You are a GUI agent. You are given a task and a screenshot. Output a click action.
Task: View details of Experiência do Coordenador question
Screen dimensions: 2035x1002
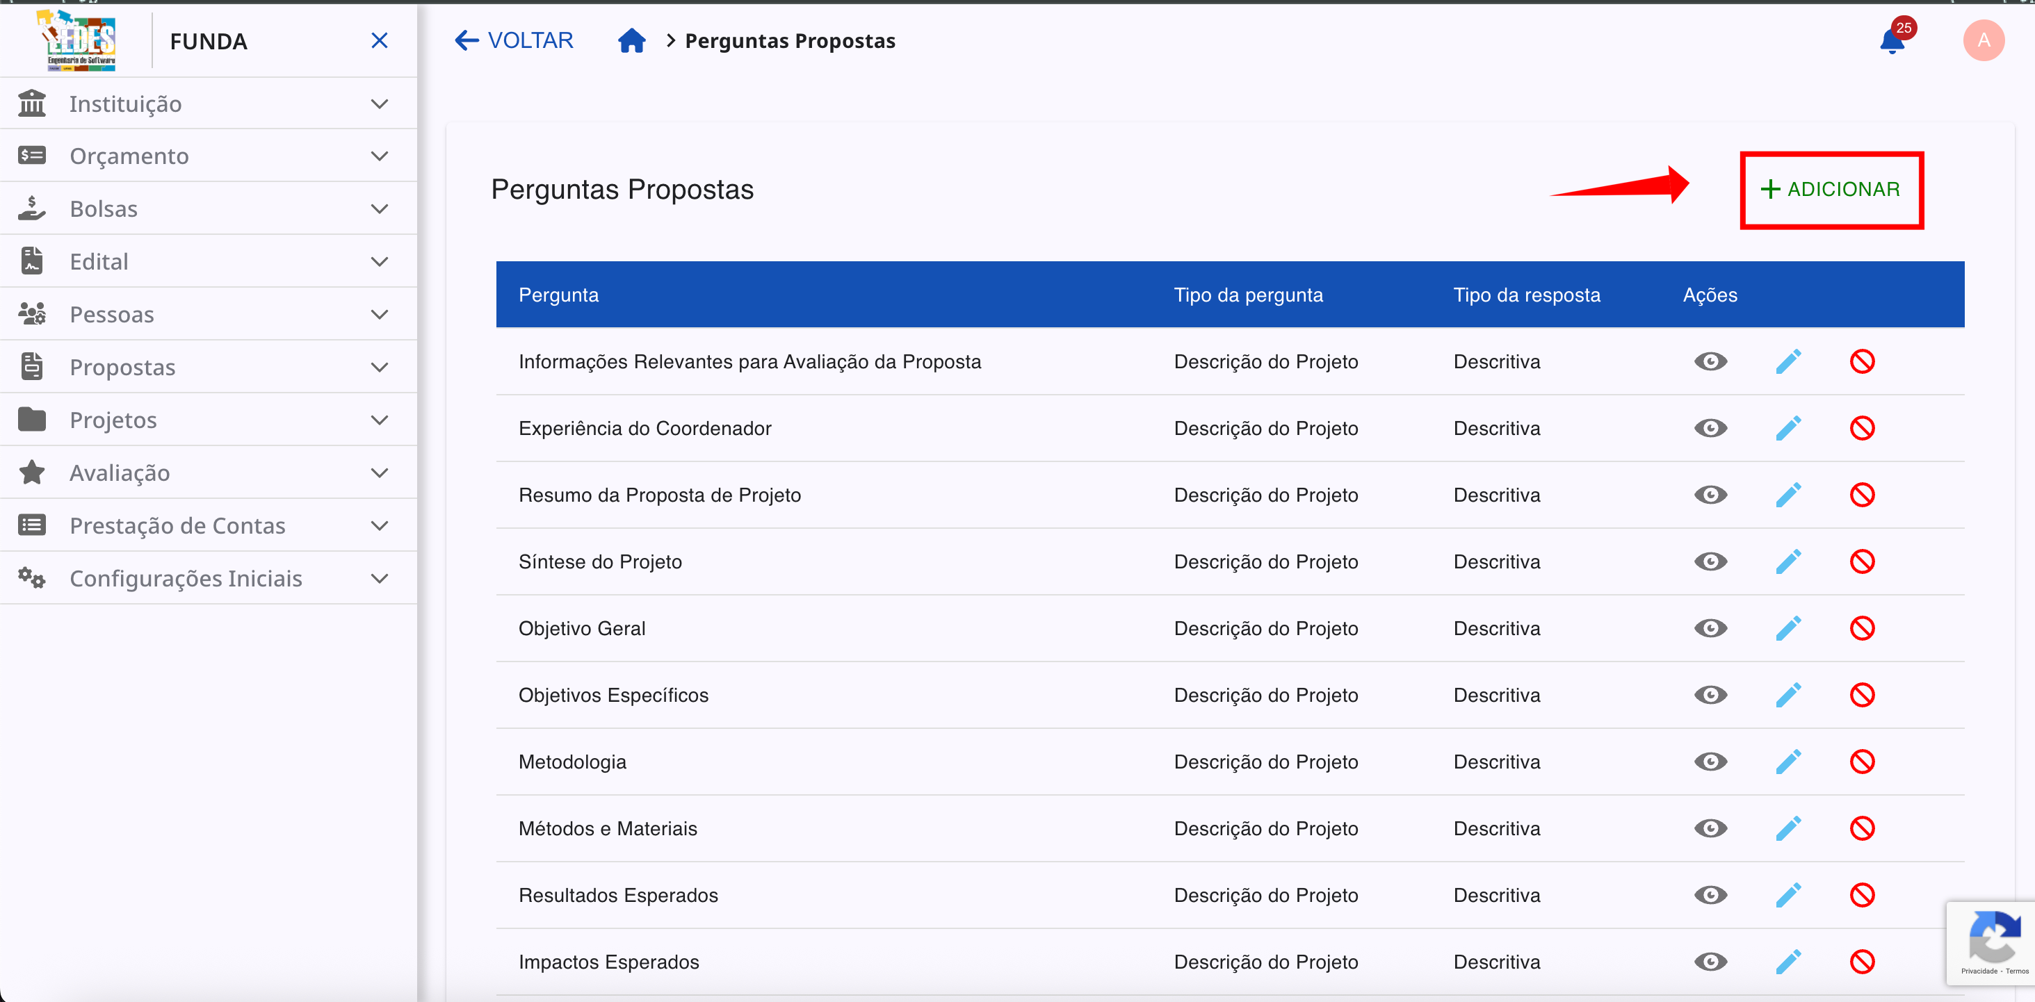(x=1711, y=428)
